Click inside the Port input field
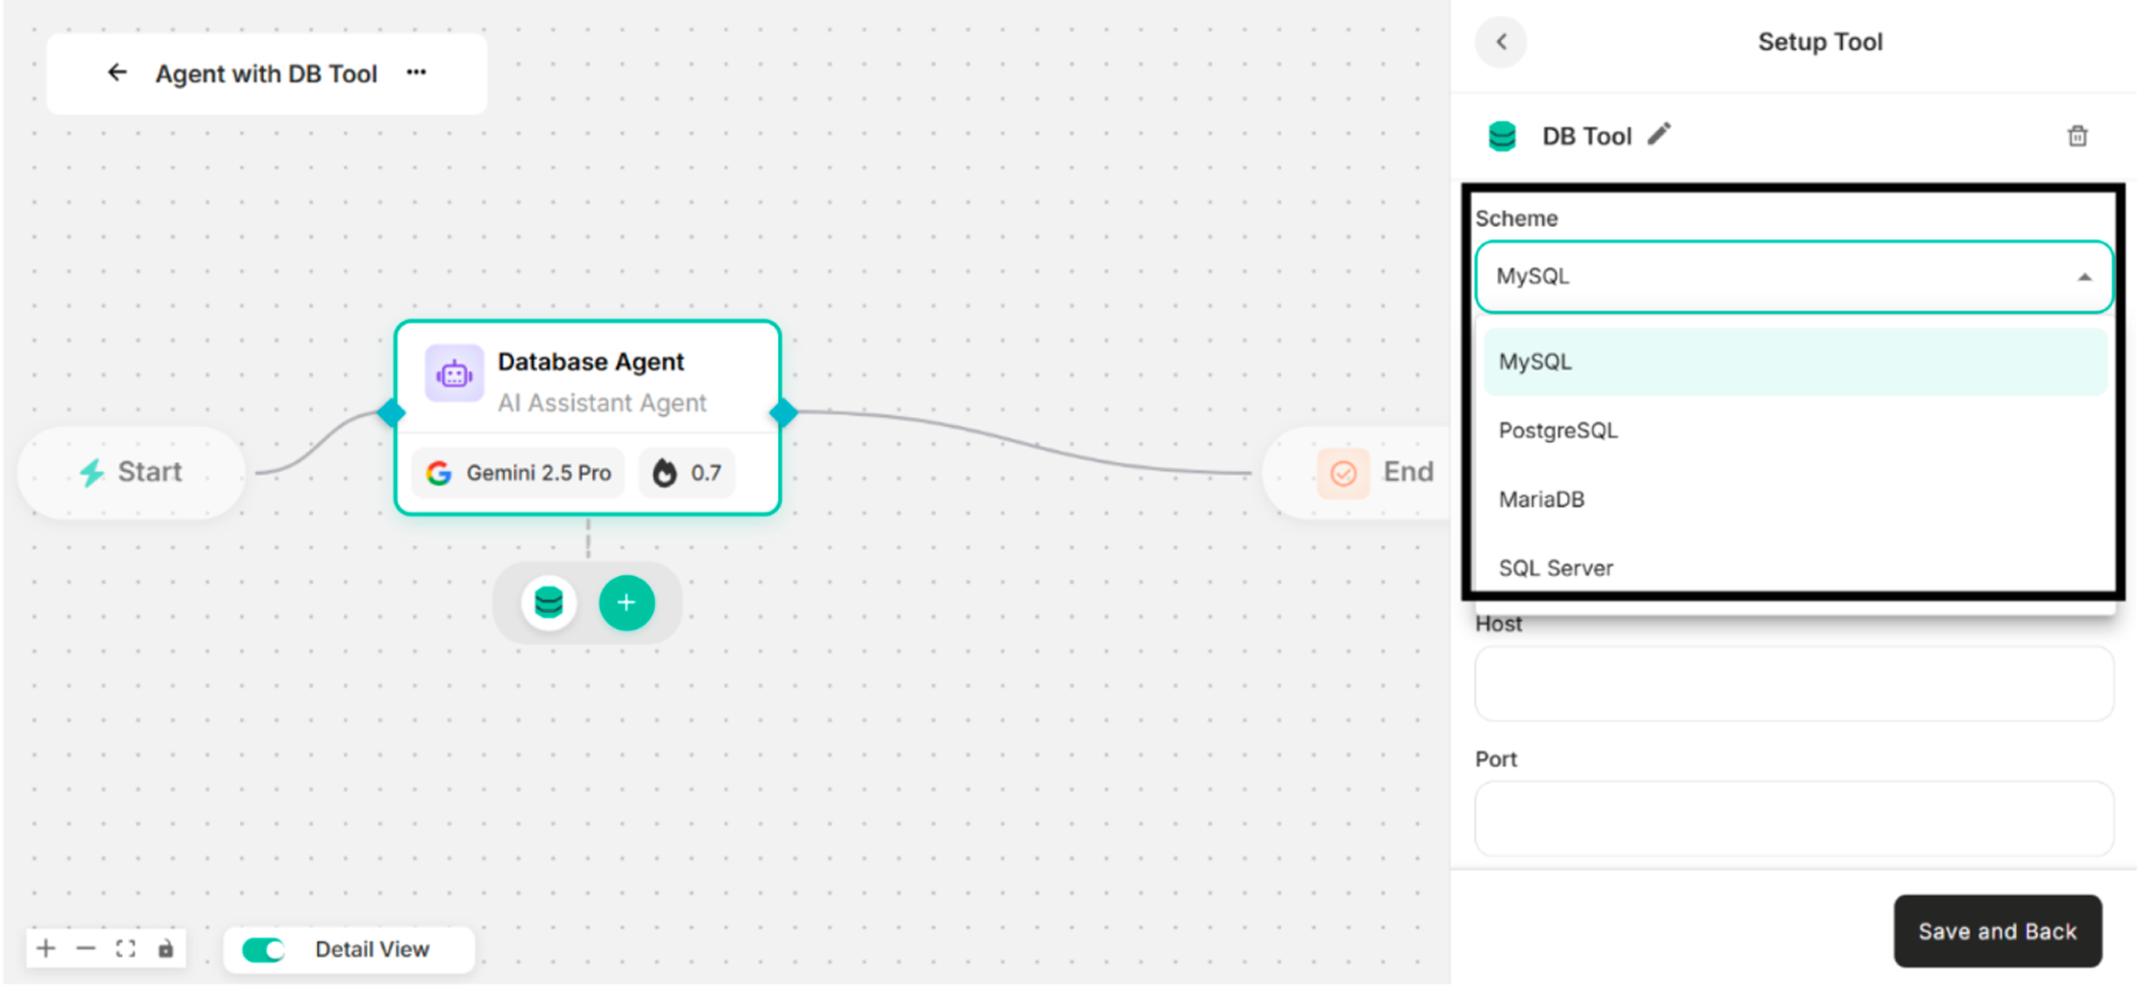This screenshot has height=993, width=2139. click(1793, 819)
